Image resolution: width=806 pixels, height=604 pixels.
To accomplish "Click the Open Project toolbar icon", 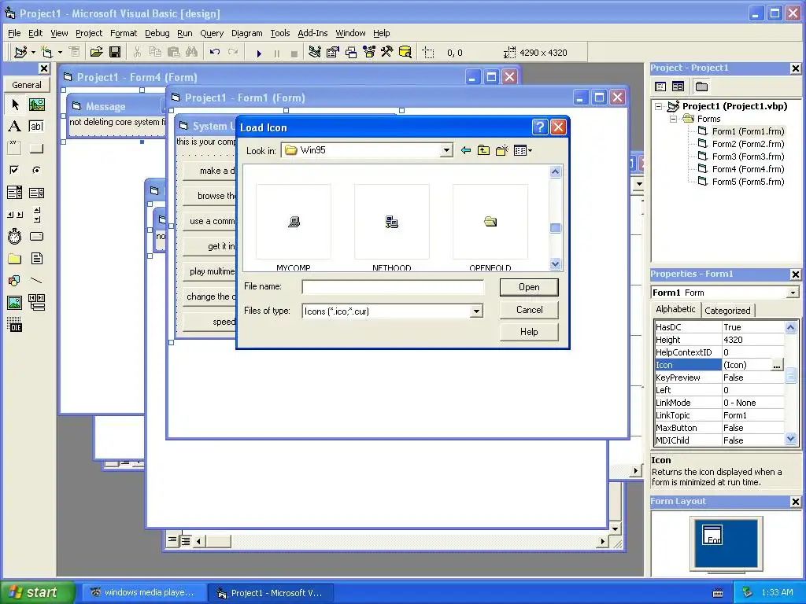I will 96,52.
